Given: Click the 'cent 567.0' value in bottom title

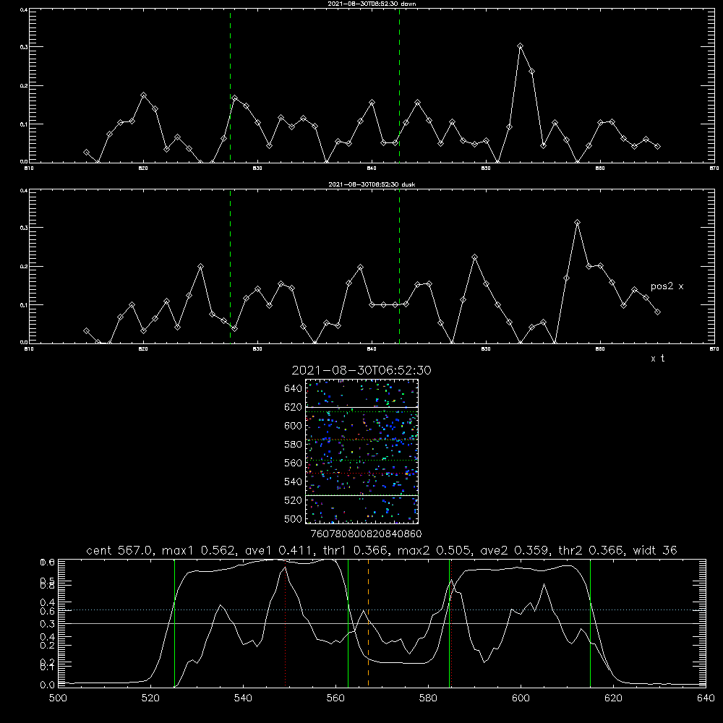Looking at the screenshot, I should tap(119, 550).
